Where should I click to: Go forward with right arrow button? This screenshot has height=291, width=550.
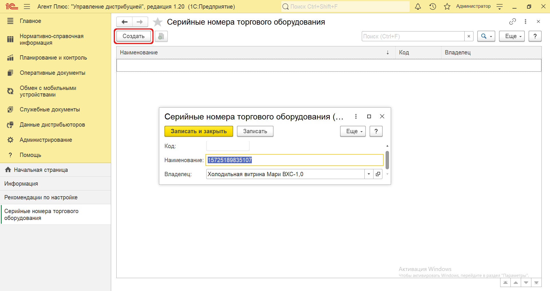(x=140, y=22)
